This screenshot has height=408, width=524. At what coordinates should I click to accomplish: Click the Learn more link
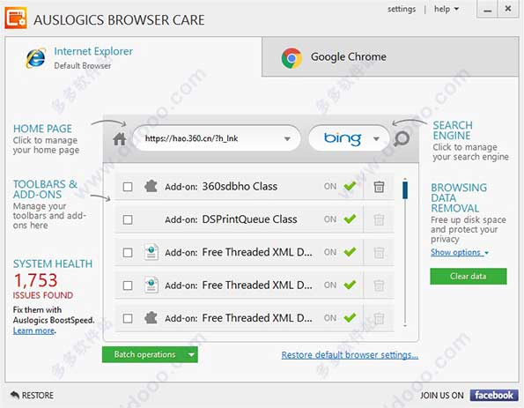click(33, 330)
